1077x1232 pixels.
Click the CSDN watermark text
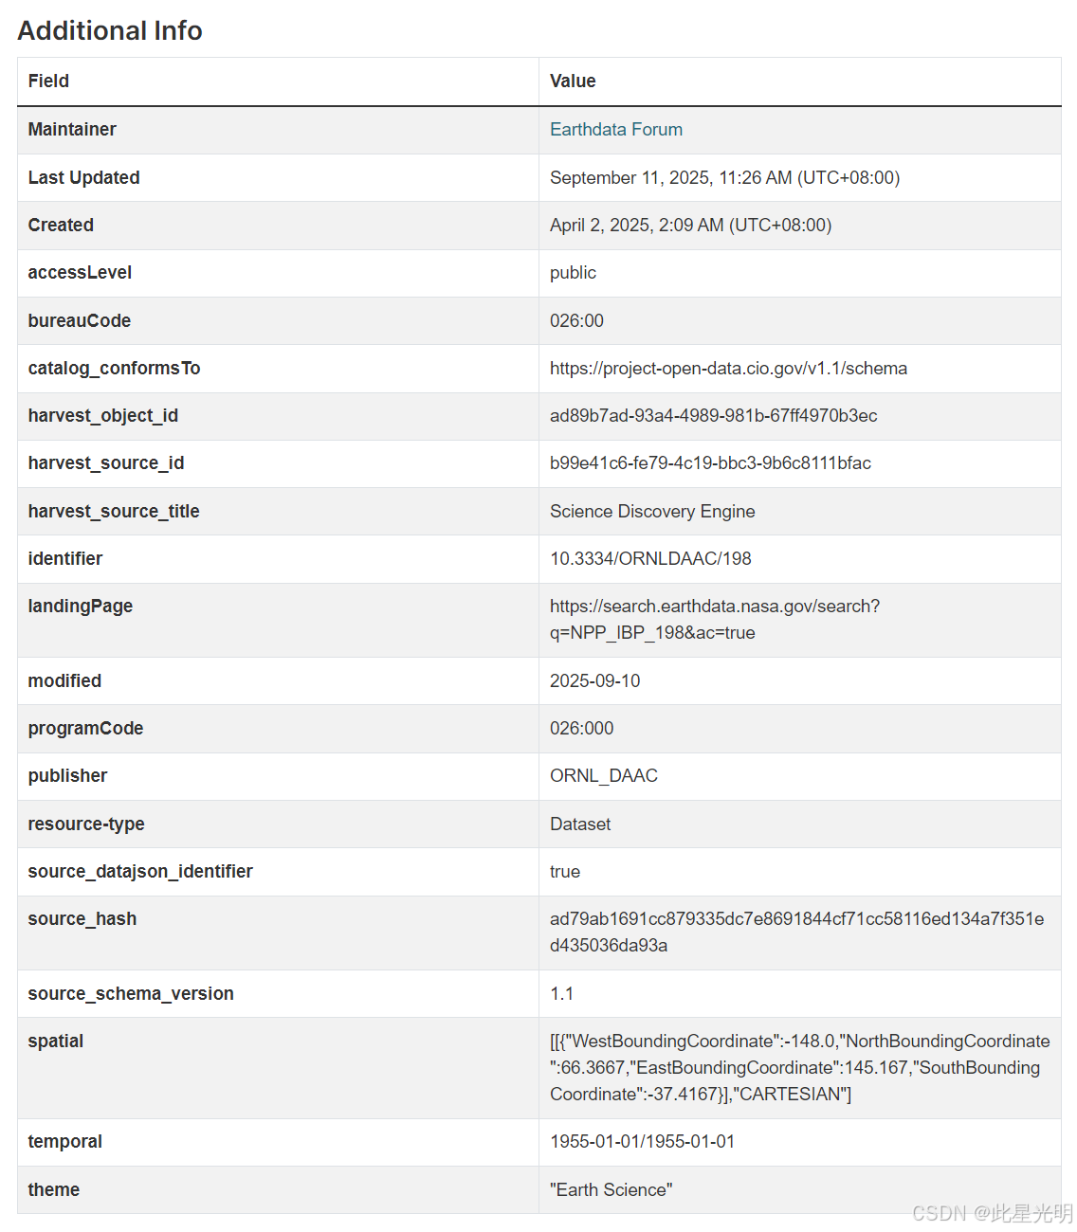click(992, 1213)
